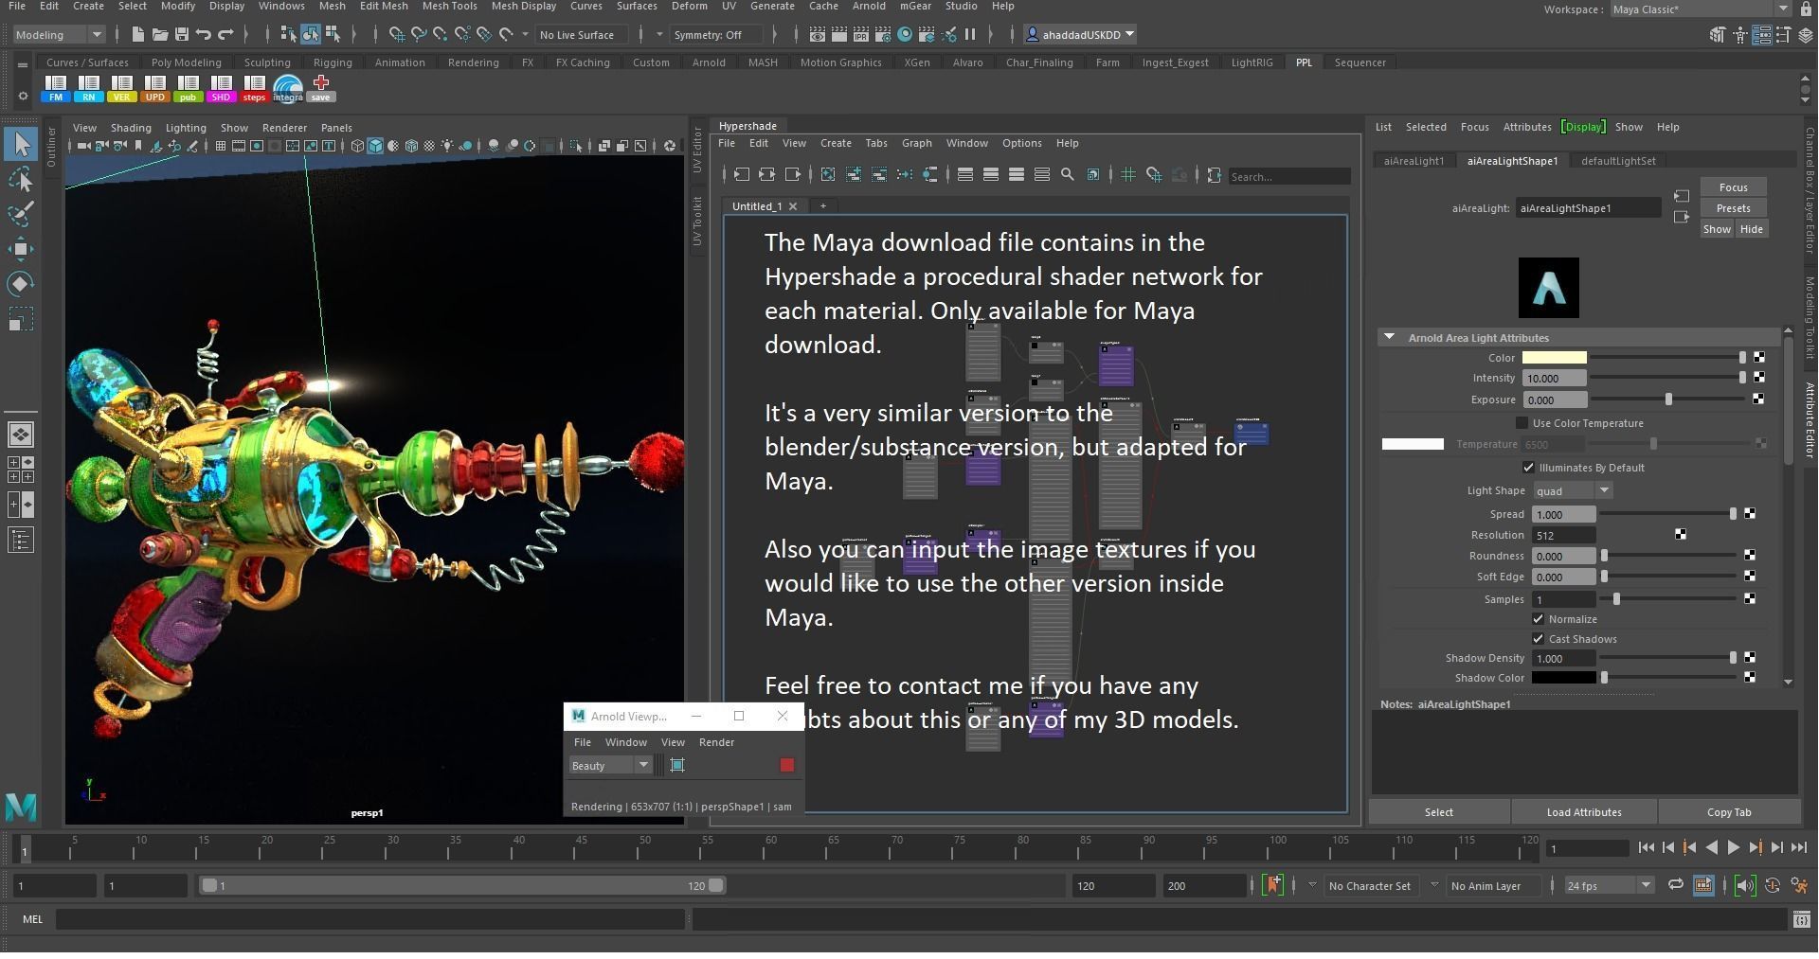Open the Light Shape quad dropdown

[1573, 490]
